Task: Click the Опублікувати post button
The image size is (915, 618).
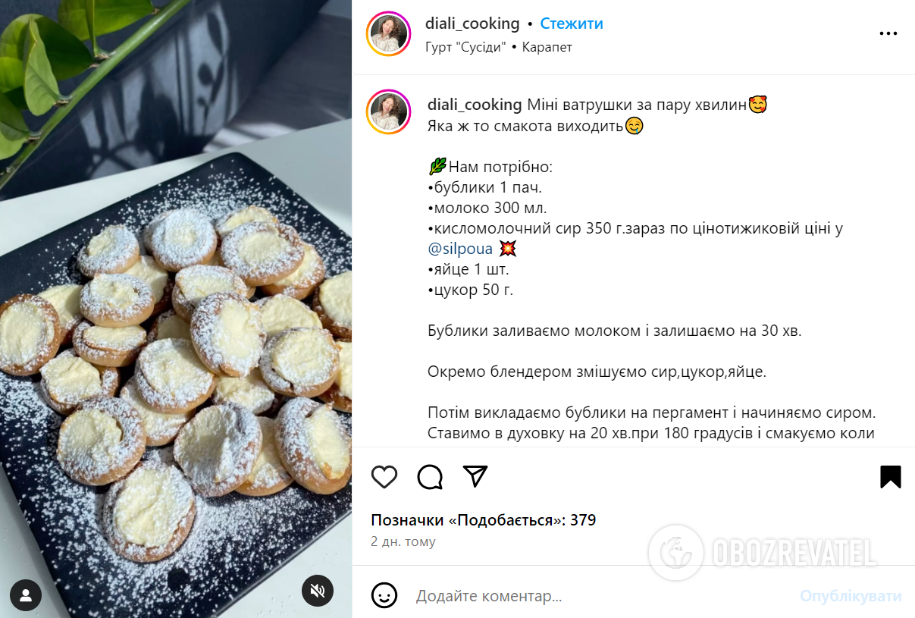Action: [851, 596]
